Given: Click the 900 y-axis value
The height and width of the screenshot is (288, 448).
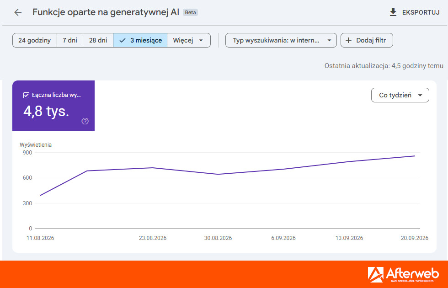Looking at the screenshot, I should point(27,153).
